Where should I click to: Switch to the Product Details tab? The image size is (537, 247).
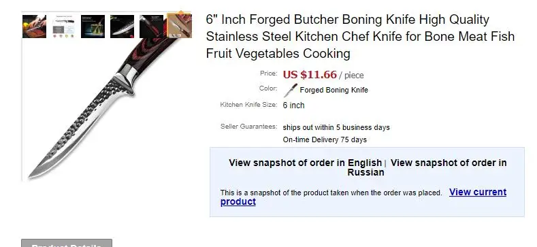coord(67,243)
